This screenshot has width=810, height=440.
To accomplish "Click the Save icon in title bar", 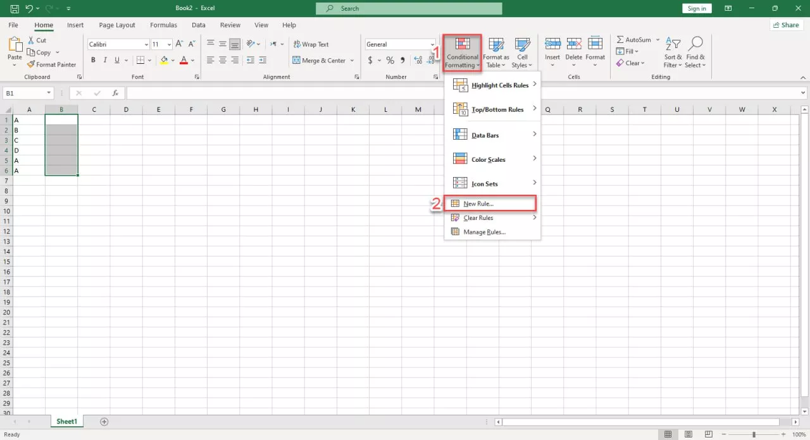I will pyautogui.click(x=13, y=8).
